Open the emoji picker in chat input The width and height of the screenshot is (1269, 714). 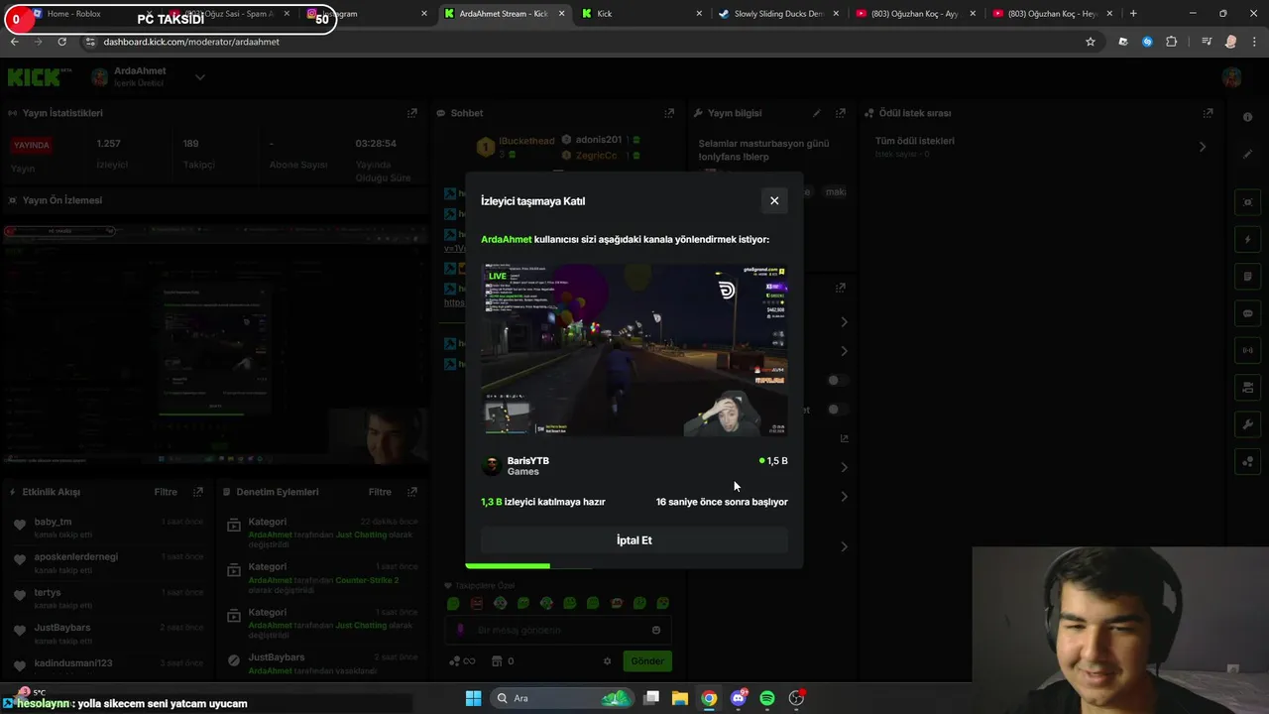click(656, 630)
